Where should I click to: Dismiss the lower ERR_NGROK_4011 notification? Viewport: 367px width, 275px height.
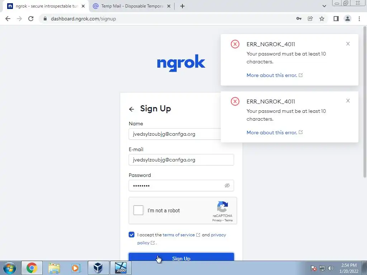348,101
